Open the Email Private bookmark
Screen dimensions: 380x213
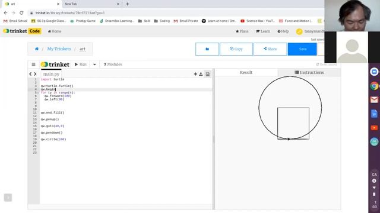pos(186,21)
